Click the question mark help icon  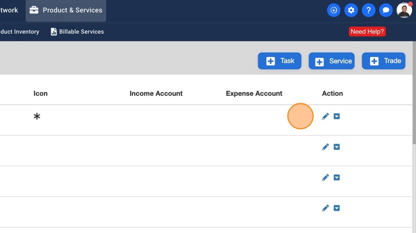tap(368, 10)
